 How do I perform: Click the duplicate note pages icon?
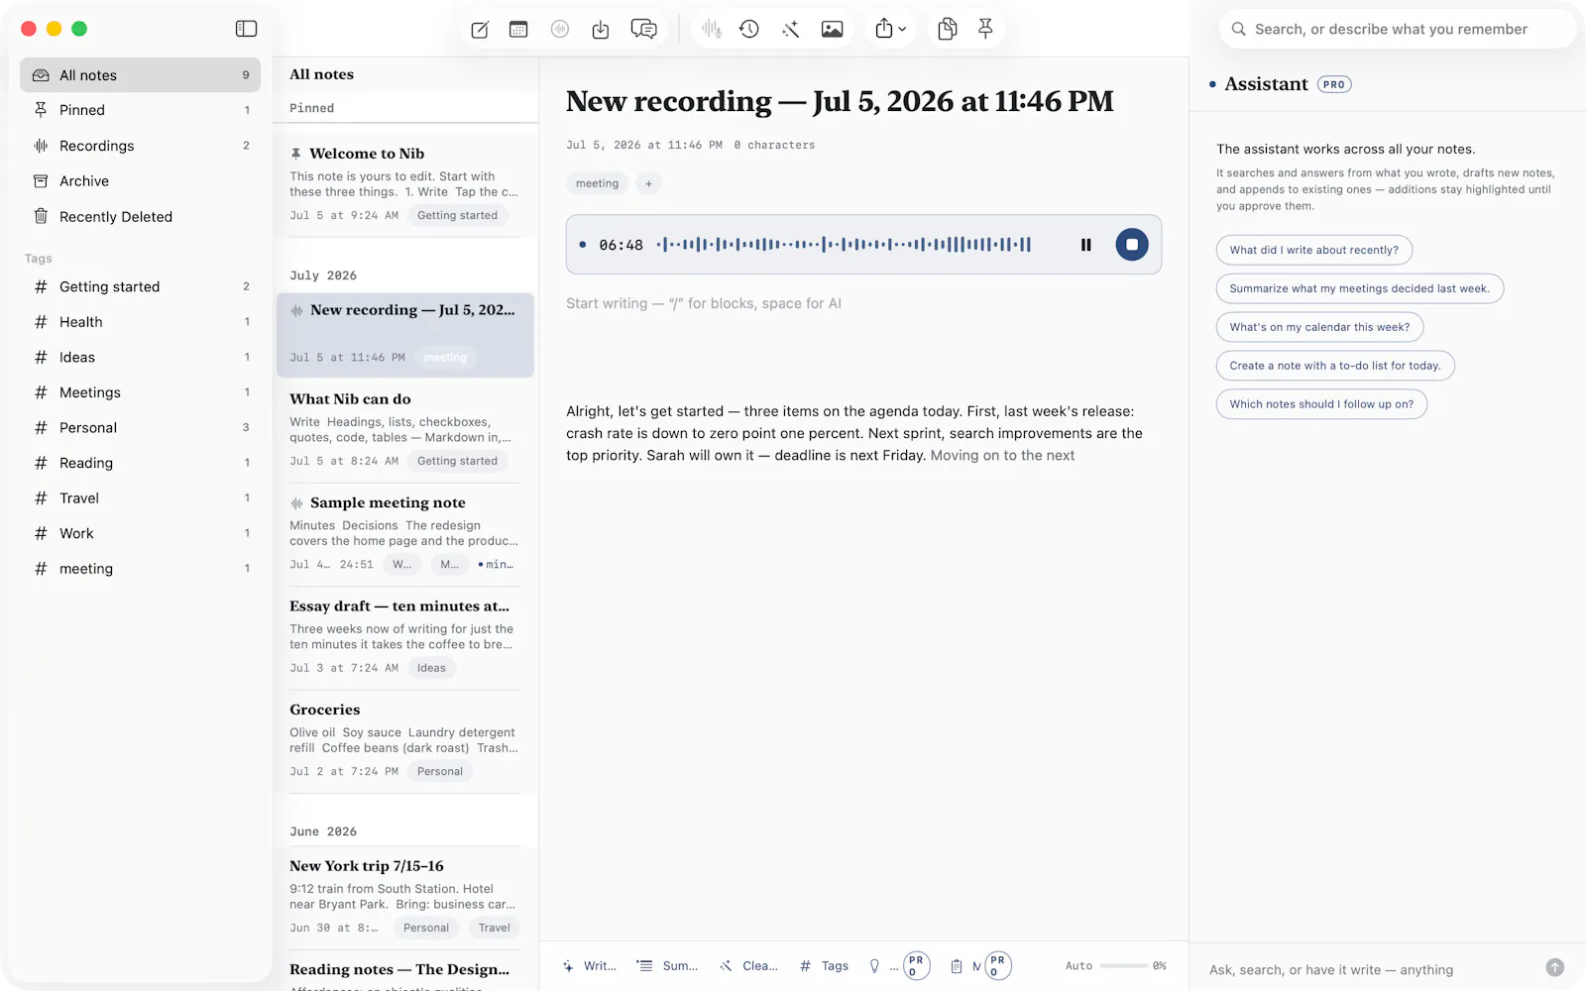pos(948,30)
